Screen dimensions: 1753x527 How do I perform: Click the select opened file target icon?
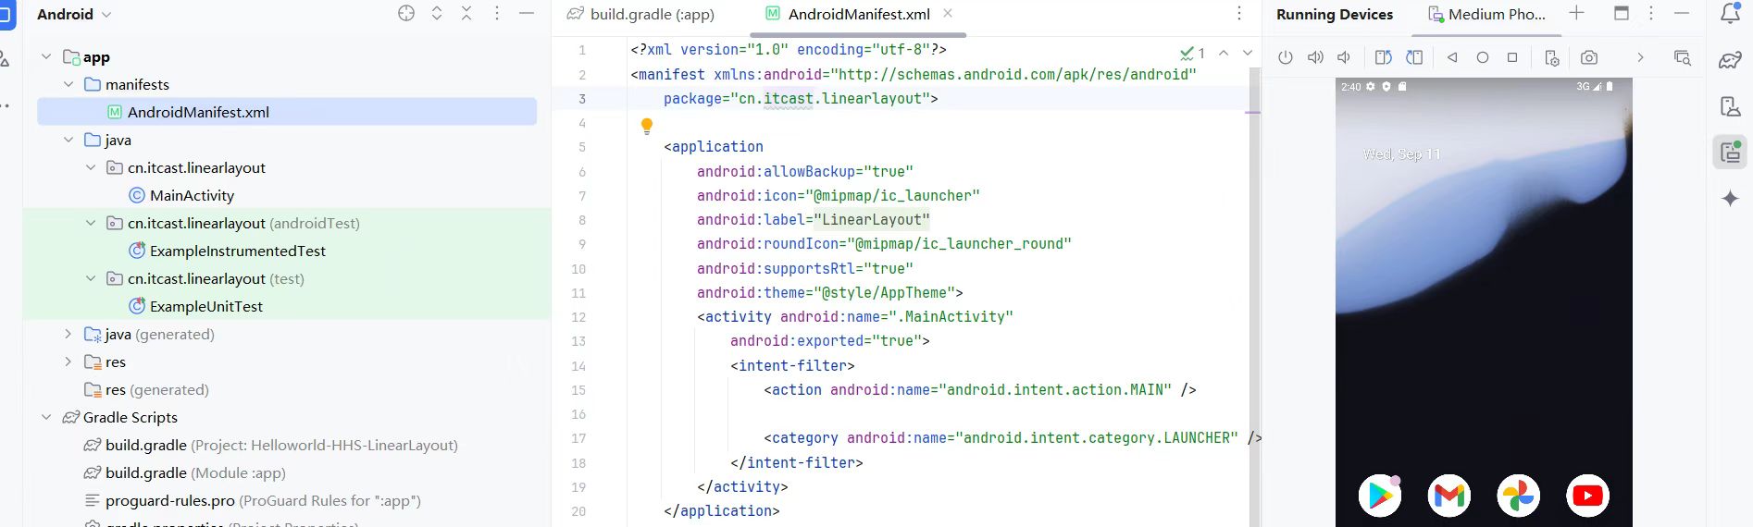(406, 14)
